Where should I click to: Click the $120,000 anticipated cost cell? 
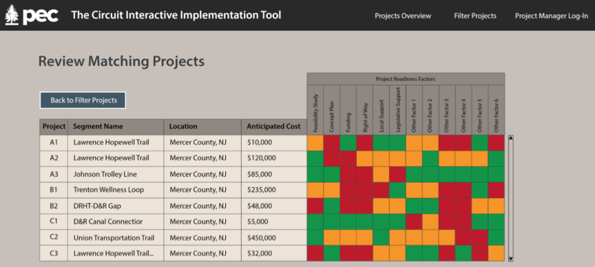point(274,158)
